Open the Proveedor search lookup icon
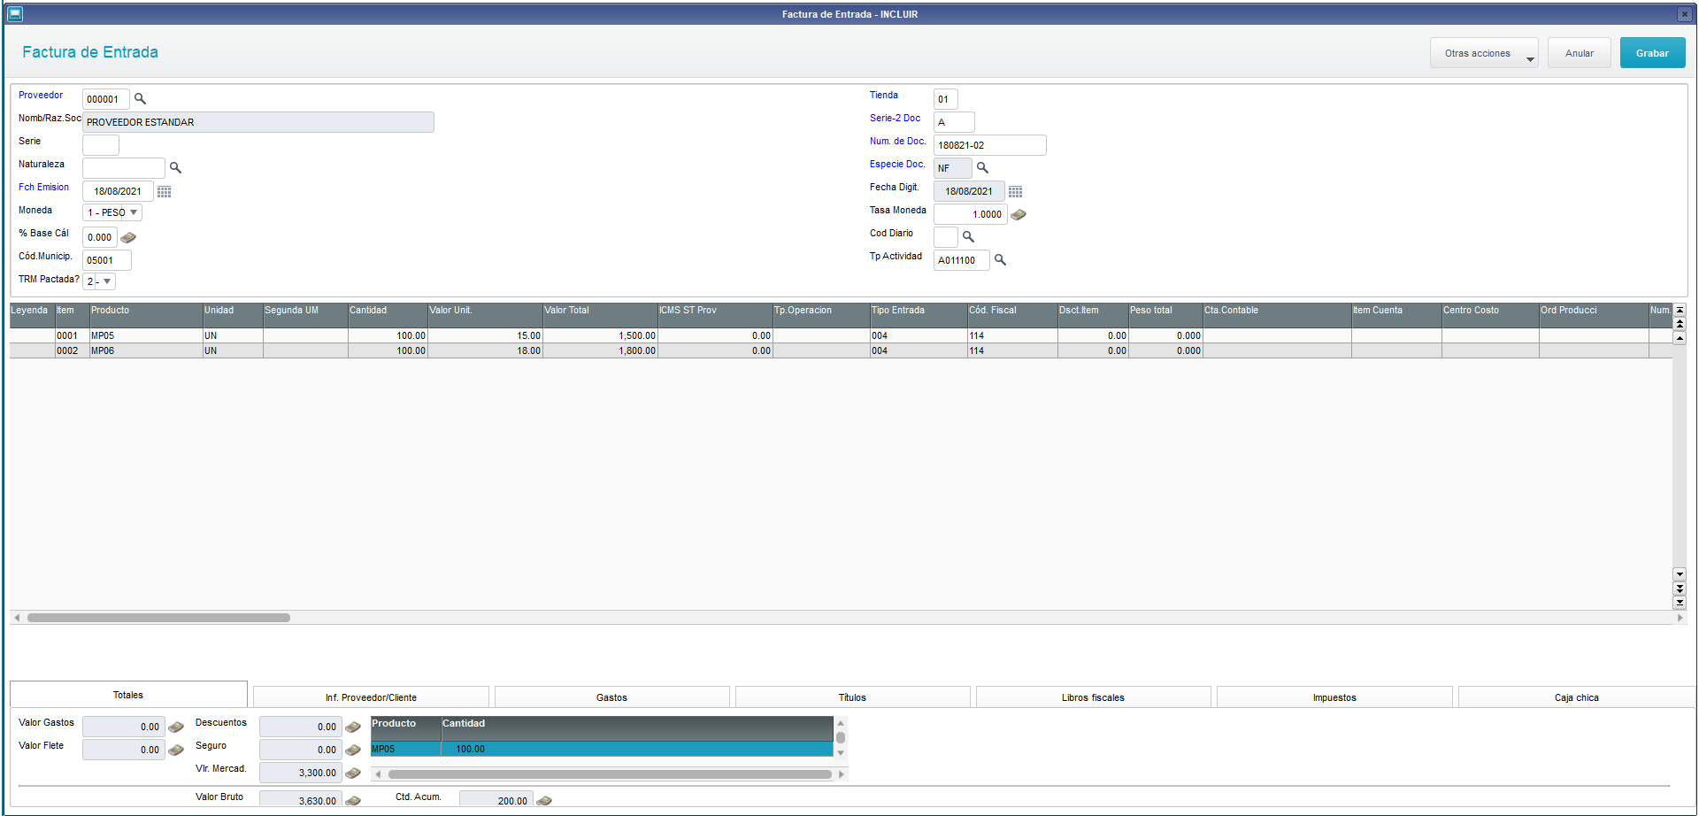Image resolution: width=1699 pixels, height=816 pixels. click(x=140, y=99)
